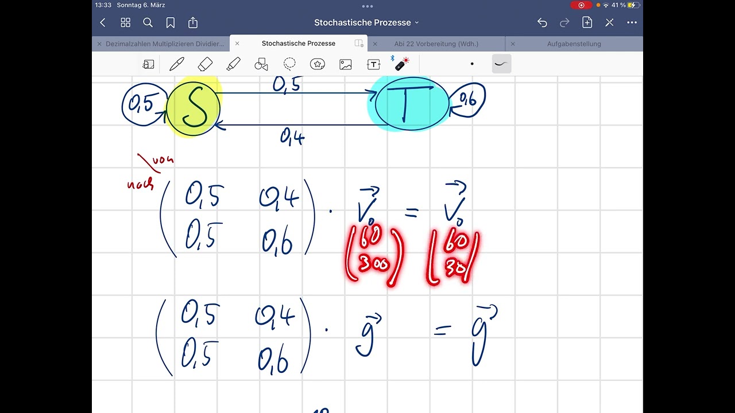The height and width of the screenshot is (413, 735).
Task: Add a new page
Action: pos(587,22)
